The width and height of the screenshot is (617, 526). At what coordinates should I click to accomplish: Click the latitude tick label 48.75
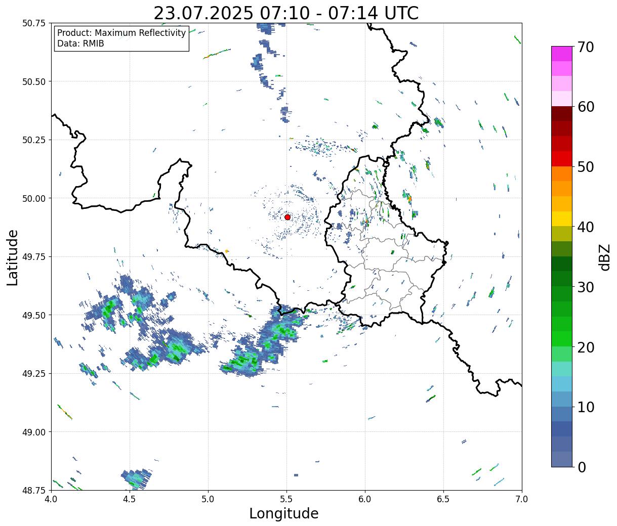[34, 490]
